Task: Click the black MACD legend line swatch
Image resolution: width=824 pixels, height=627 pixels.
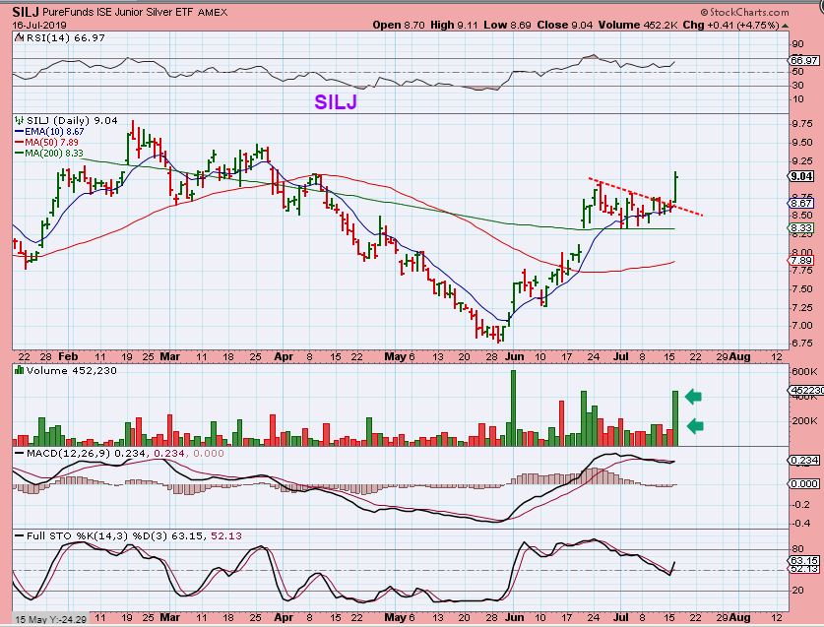Action: pos(20,453)
